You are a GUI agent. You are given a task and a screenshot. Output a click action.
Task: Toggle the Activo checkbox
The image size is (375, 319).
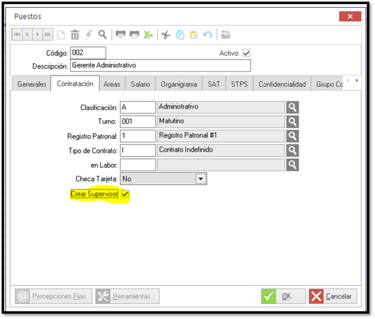(x=246, y=53)
